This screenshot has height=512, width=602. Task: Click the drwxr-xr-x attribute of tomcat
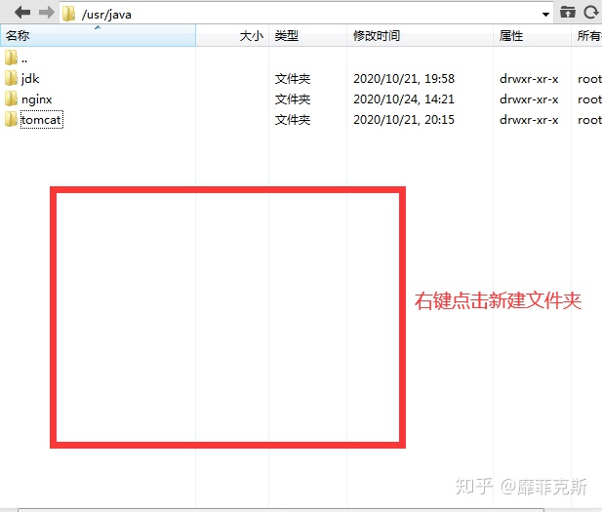[x=529, y=120]
